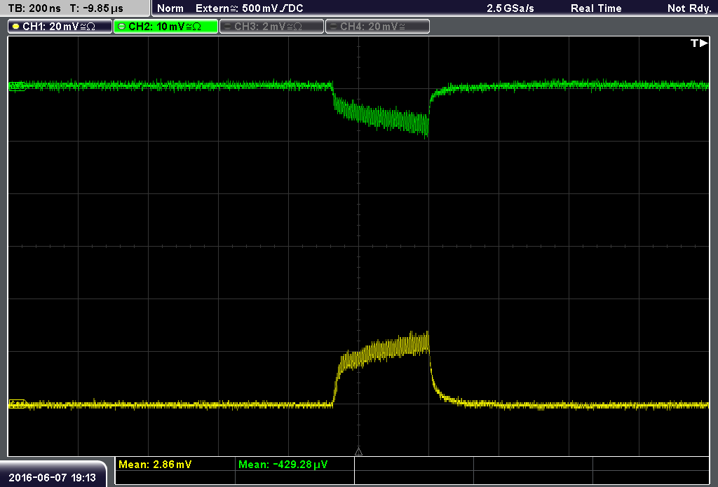Enable the greyed CH4: 20 mV channel

pos(377,27)
